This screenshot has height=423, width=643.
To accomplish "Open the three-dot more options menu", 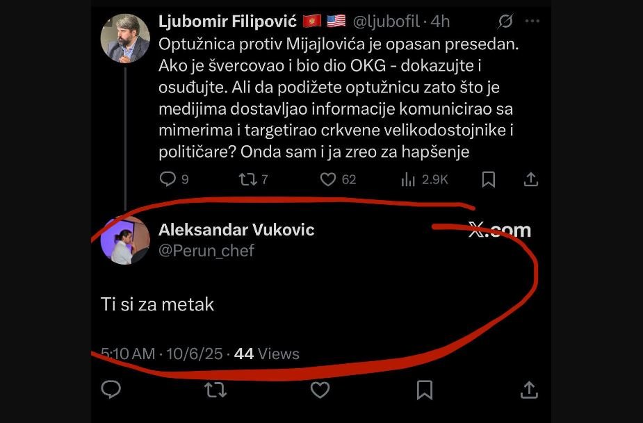I will (x=532, y=22).
